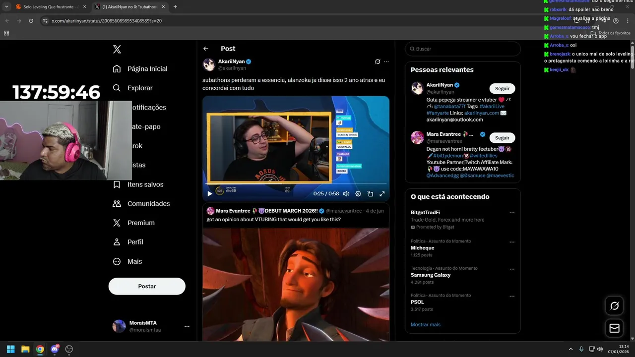635x357 pixels.
Task: Open the Micheque trending topic
Action: 422,248
